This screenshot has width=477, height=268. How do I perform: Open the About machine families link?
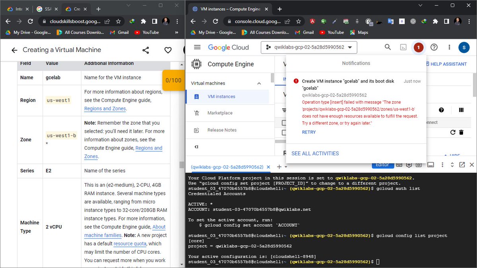(125, 231)
